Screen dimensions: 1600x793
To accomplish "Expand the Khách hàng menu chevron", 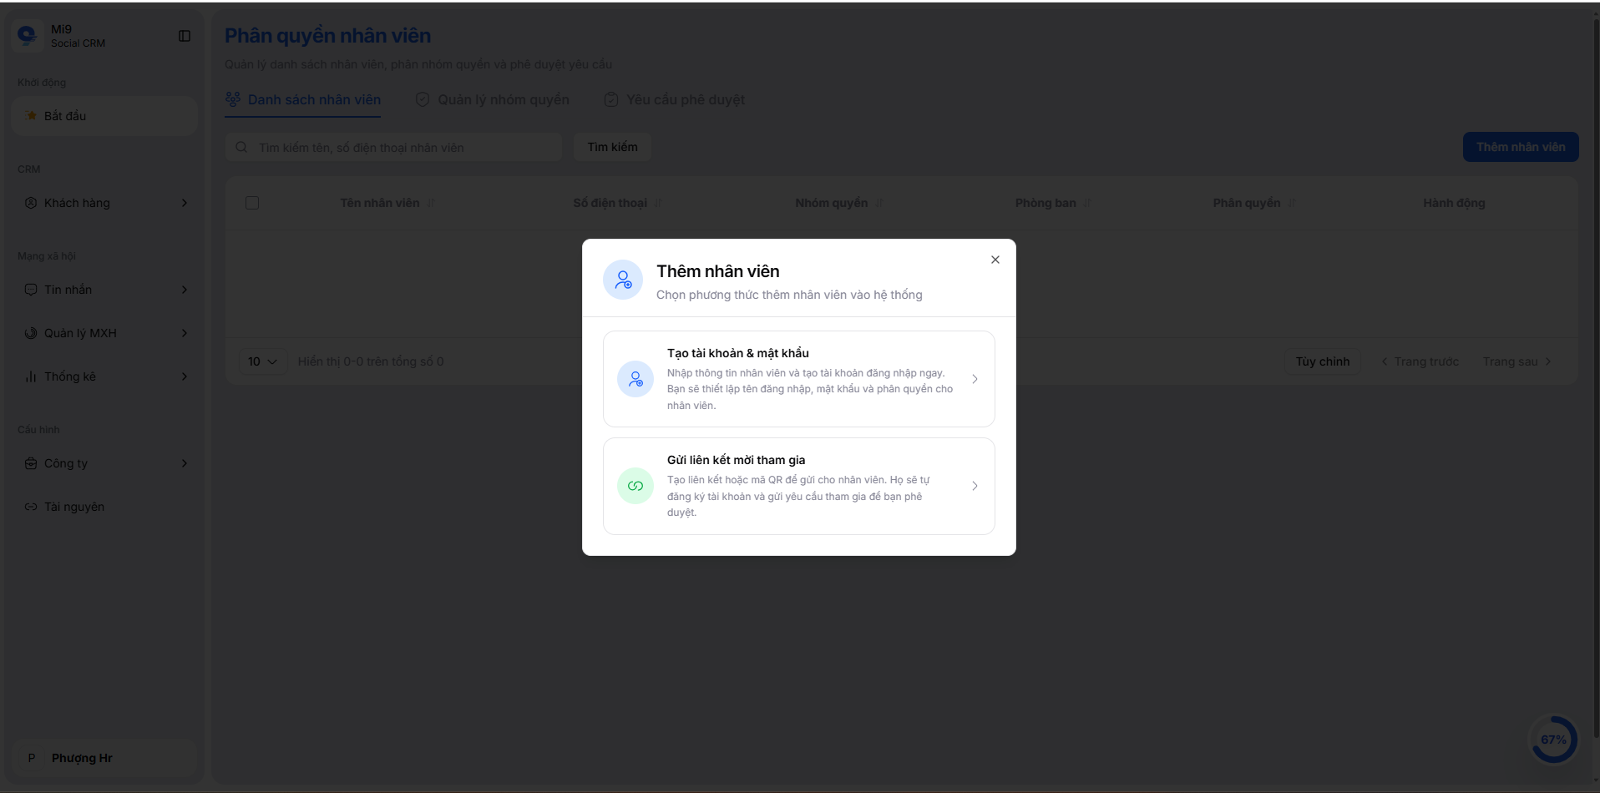I will point(185,203).
